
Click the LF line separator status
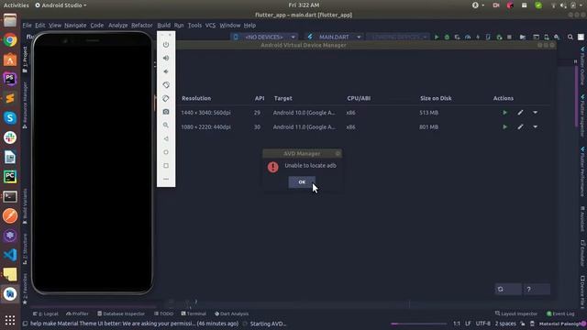468,324
